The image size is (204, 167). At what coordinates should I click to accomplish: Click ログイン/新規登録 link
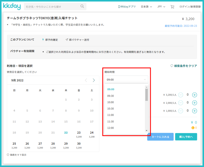[x=190, y=7]
